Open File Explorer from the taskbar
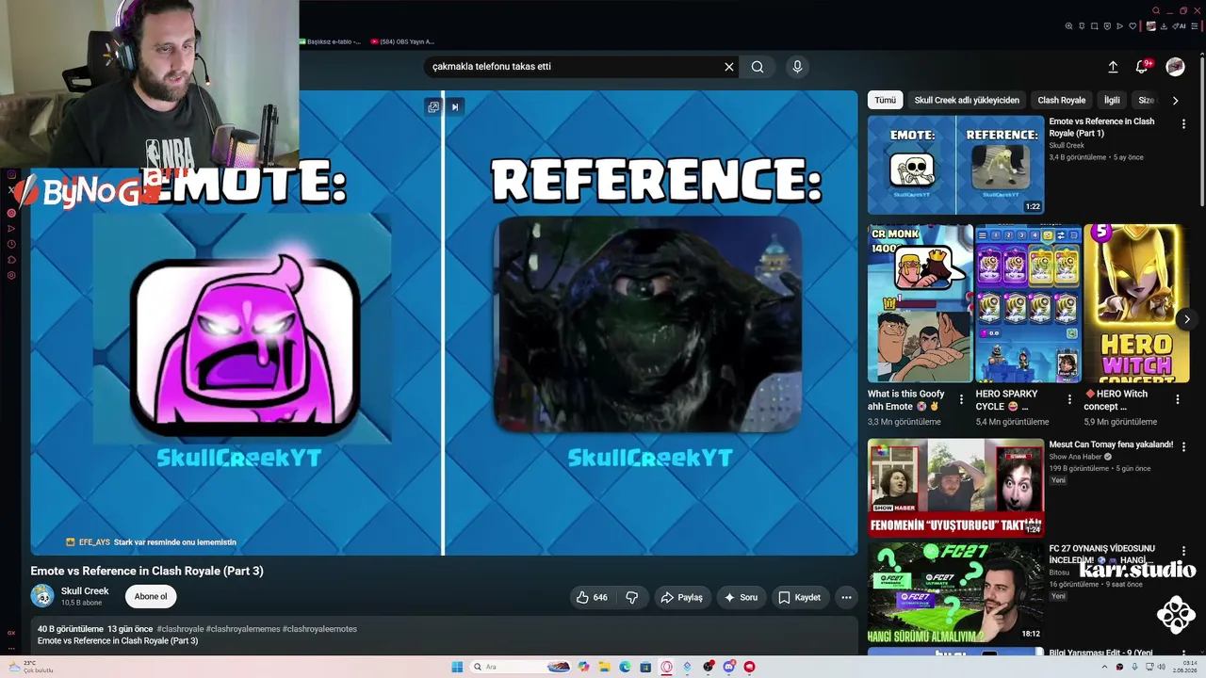The width and height of the screenshot is (1206, 678). coord(605,667)
